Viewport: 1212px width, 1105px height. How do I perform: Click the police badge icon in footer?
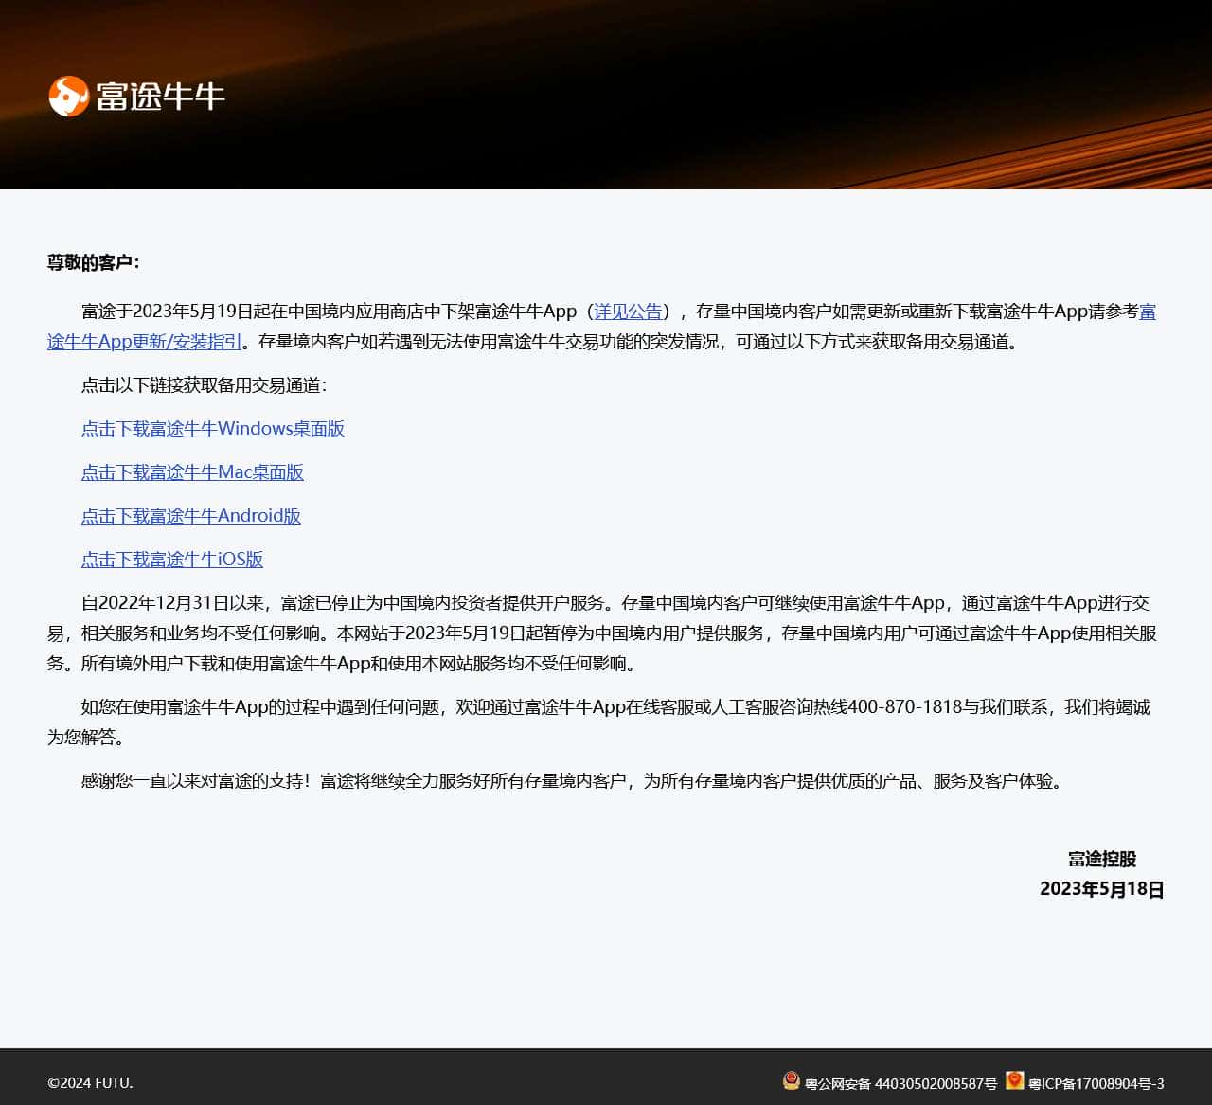coord(792,1080)
